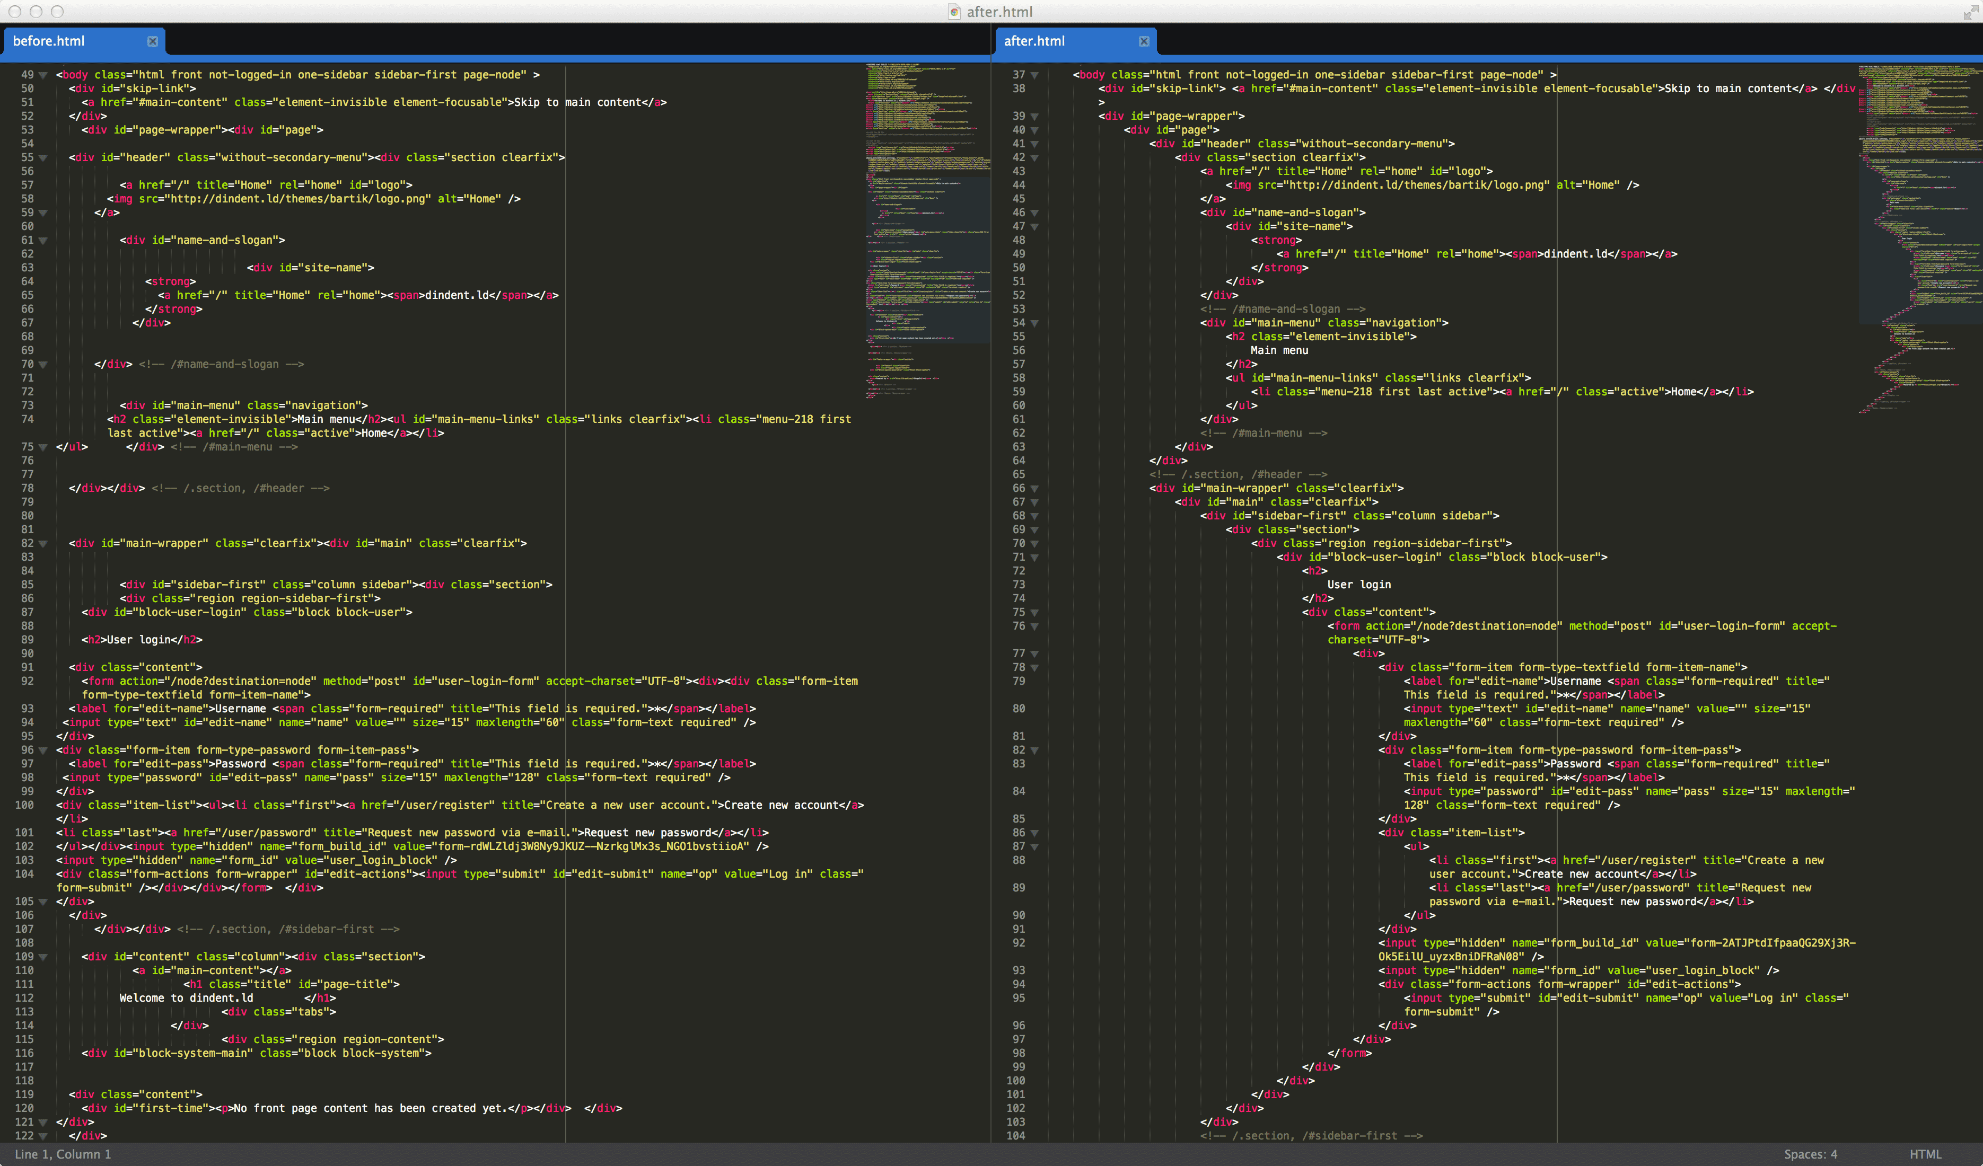1983x1166 pixels.
Task: Fold line 70 region-sidebar-first div in after.html
Action: tap(1035, 544)
